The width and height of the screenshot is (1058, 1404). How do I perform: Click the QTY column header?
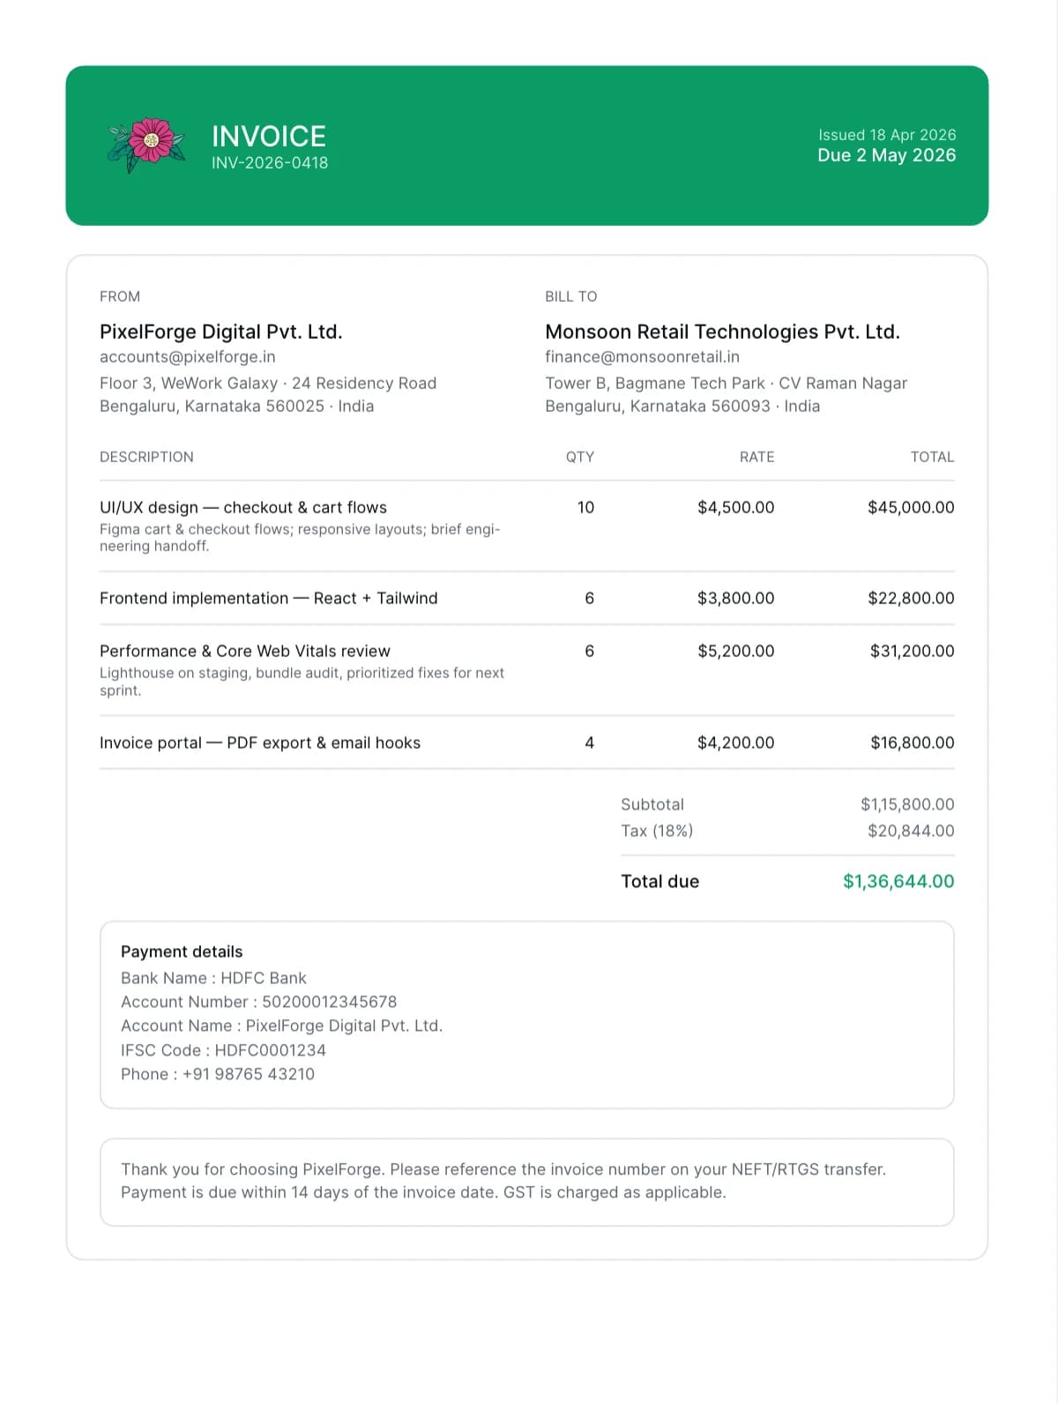pos(580,457)
